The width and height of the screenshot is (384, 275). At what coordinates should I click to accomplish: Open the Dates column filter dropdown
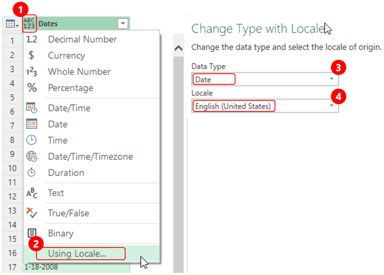123,24
